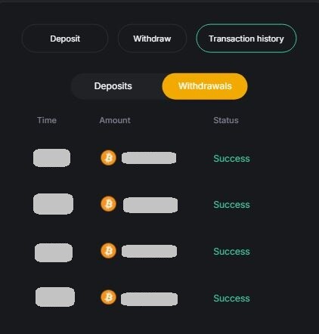
Task: Click the Bitcoin icon in third withdrawal row
Action: coord(108,251)
